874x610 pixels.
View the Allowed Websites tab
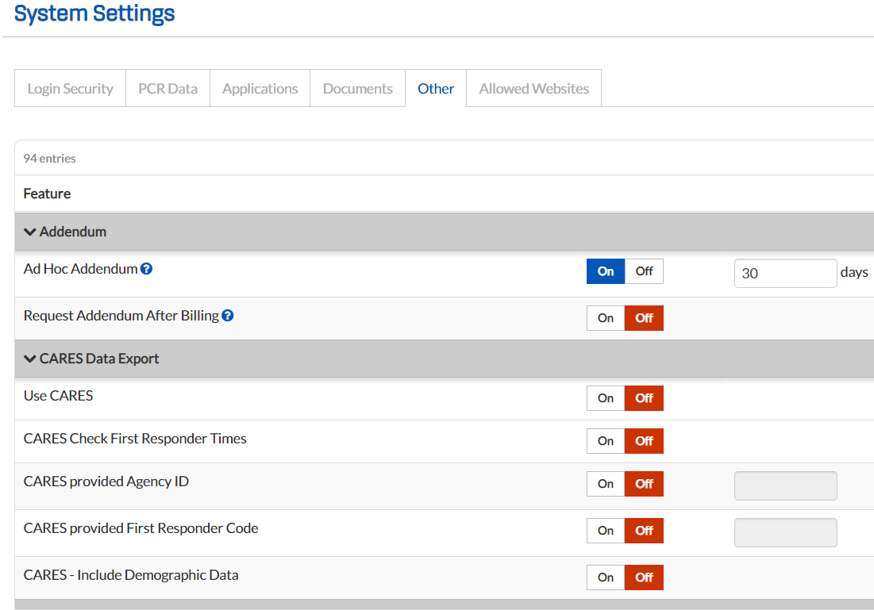[533, 88]
